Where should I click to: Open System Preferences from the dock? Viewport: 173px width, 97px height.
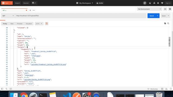click(86, 95)
